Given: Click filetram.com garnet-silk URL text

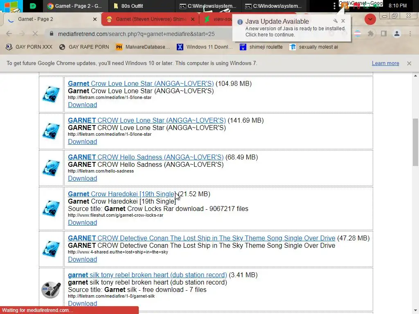Looking at the screenshot, I should click(111, 296).
